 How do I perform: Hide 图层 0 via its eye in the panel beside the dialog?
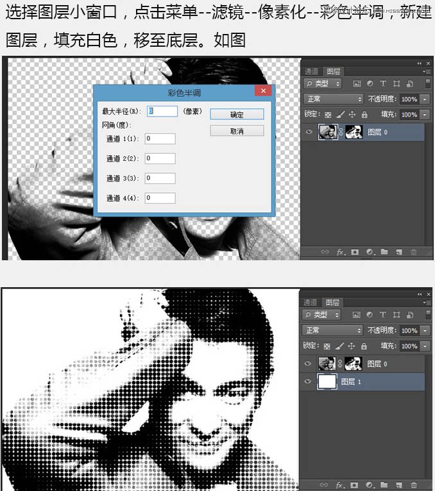[x=309, y=132]
